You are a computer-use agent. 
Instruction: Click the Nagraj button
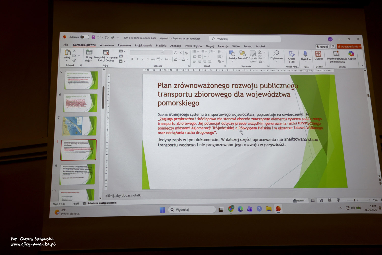pos(322,47)
